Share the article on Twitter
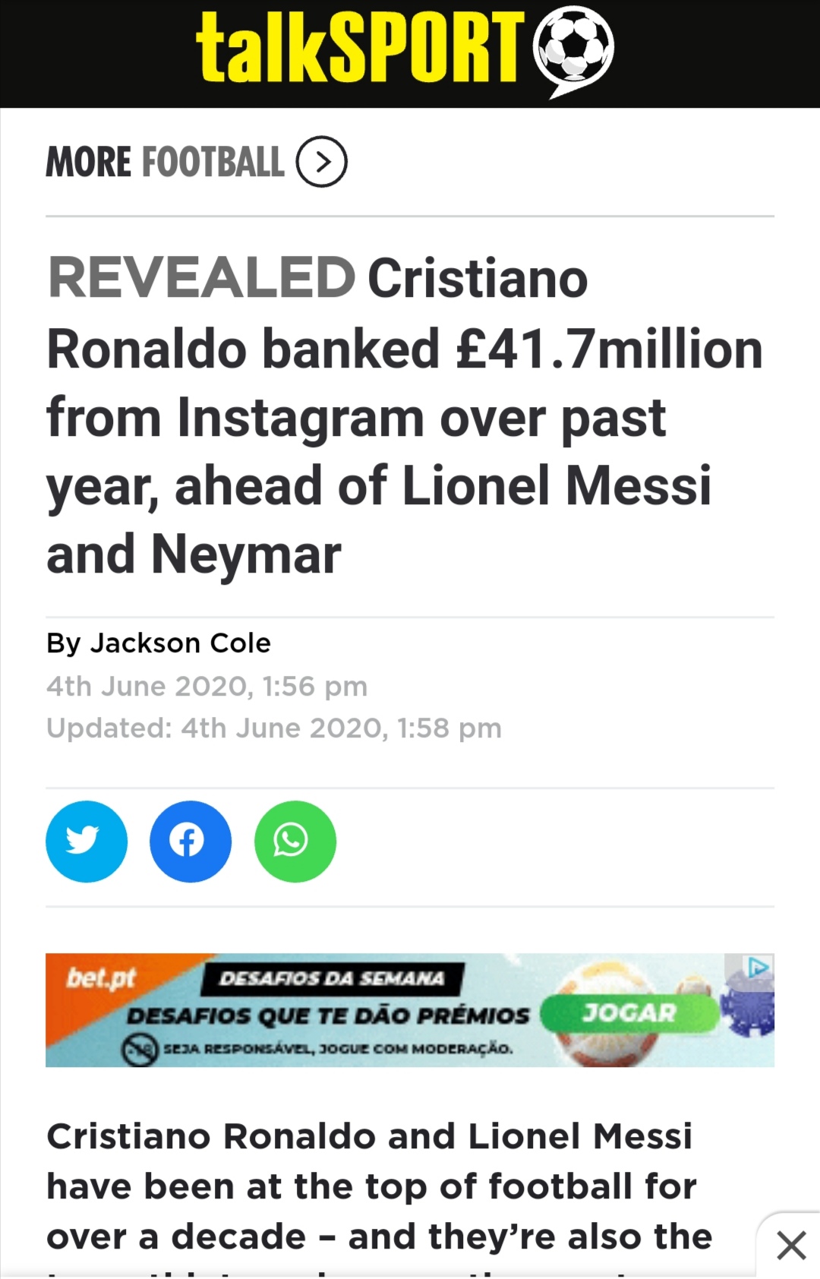 coord(87,842)
